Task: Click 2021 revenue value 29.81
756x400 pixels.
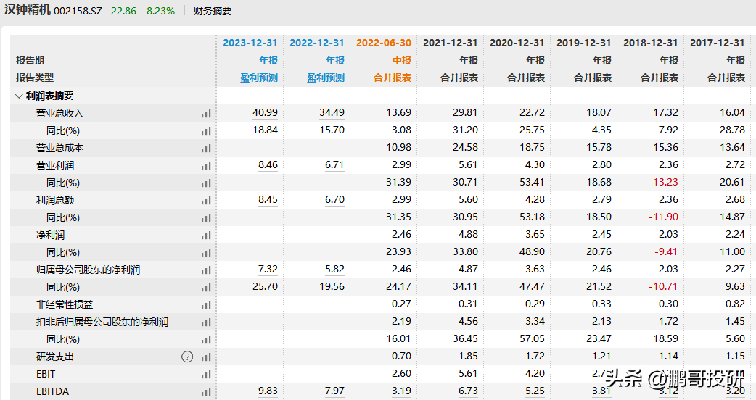Action: tap(465, 112)
